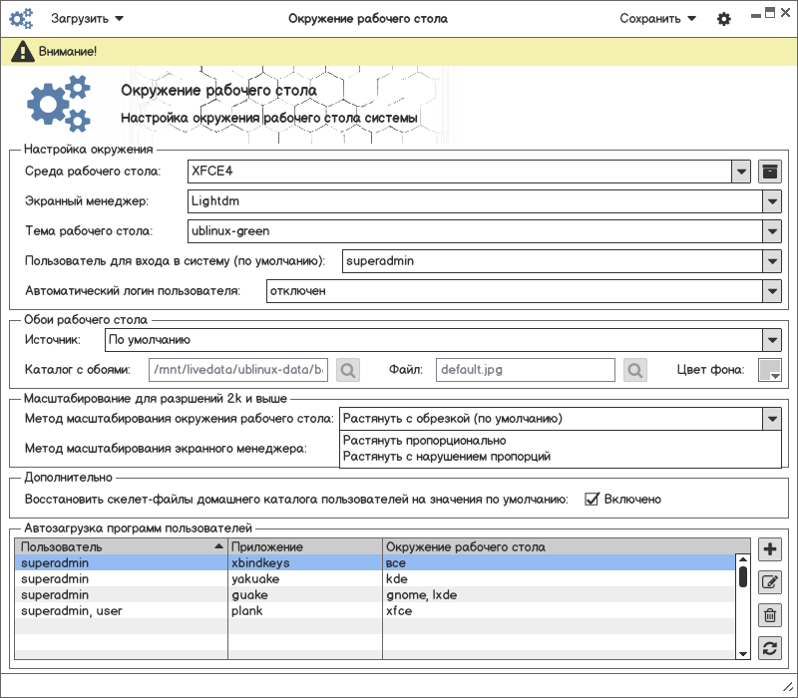
Task: Open the "Загрузить" menu
Action: click(x=88, y=18)
